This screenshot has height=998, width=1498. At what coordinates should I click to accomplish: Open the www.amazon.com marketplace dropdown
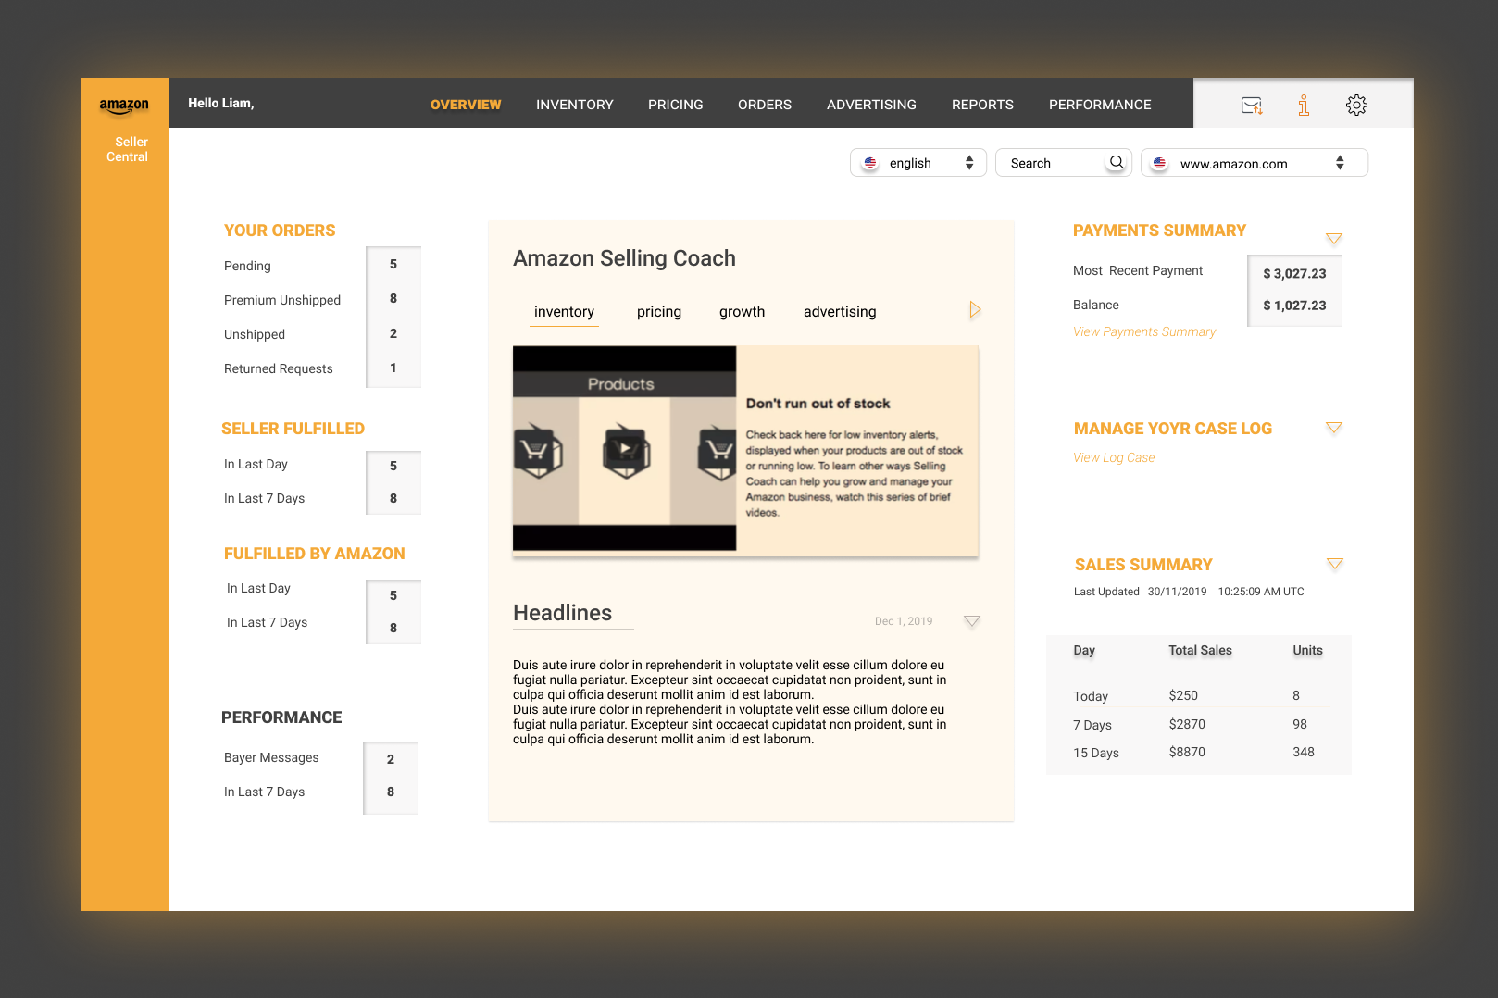tap(1255, 163)
